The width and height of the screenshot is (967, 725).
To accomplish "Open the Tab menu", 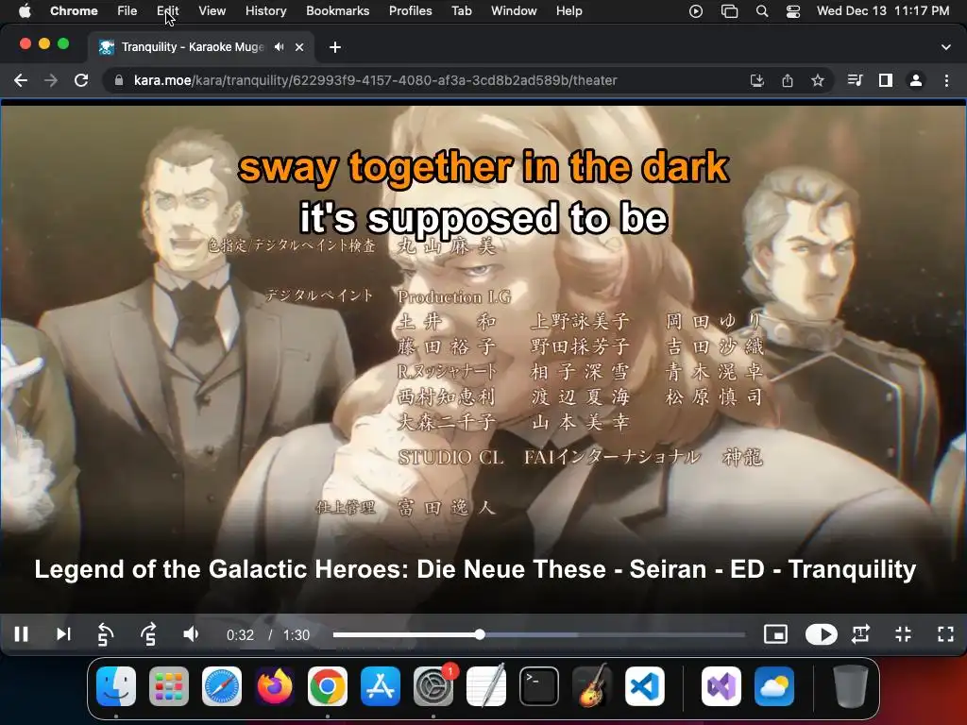I will [x=461, y=10].
